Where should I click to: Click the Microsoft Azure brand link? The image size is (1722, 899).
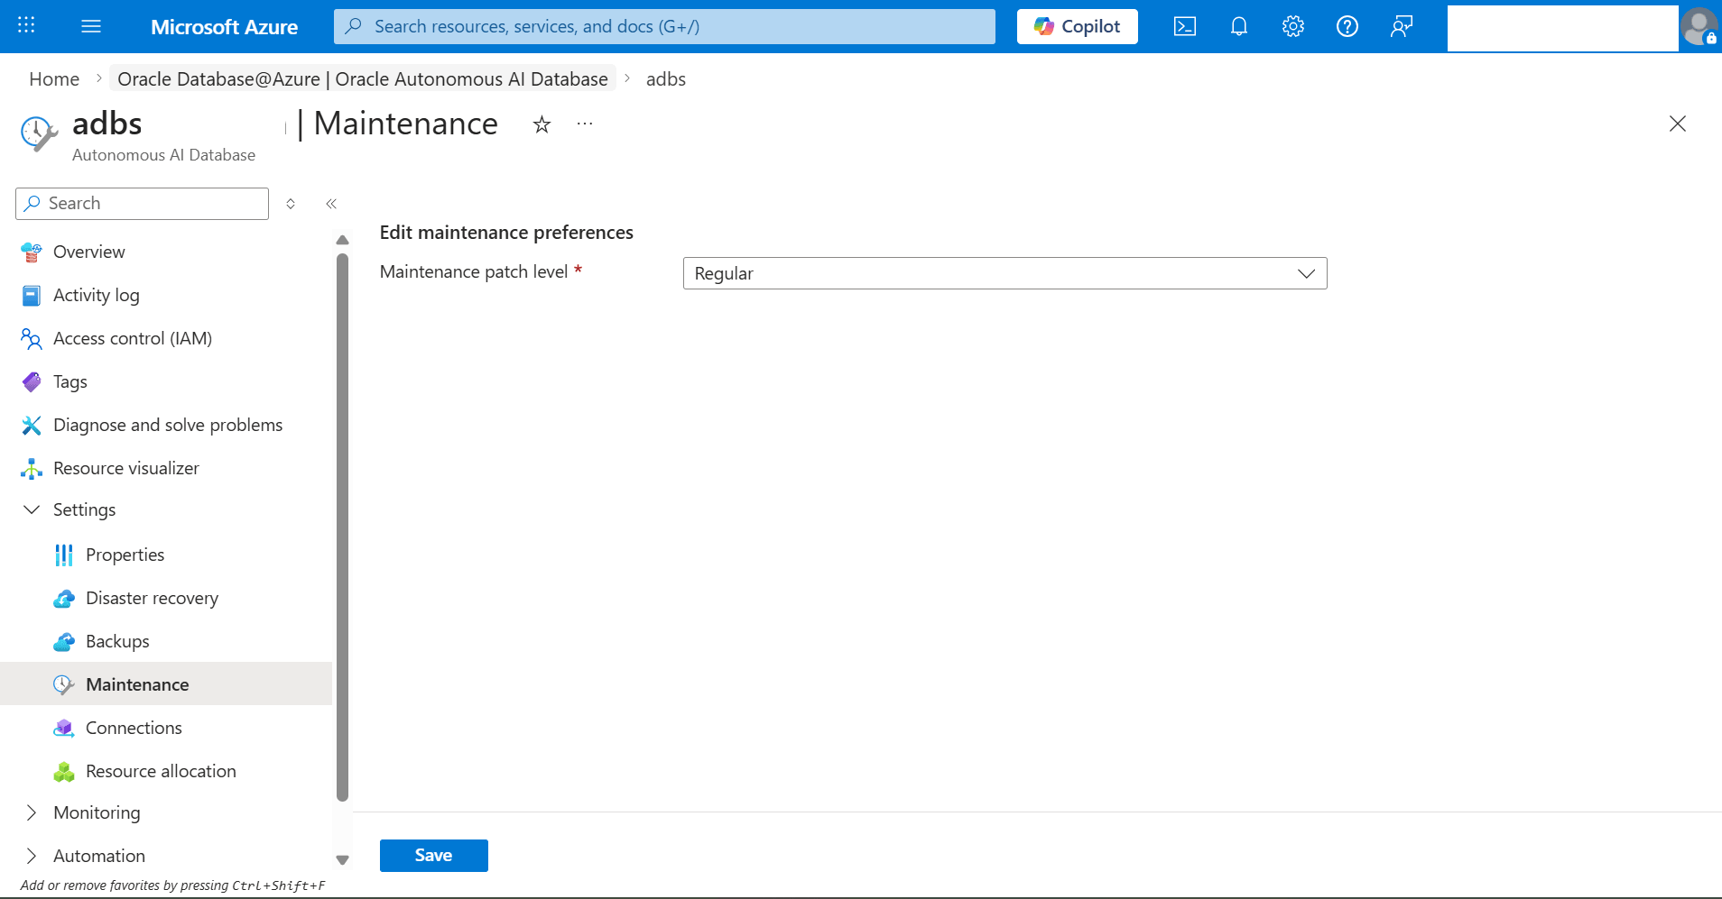(224, 27)
